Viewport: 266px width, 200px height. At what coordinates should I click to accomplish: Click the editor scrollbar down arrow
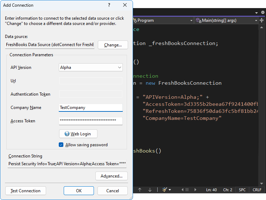261,183
